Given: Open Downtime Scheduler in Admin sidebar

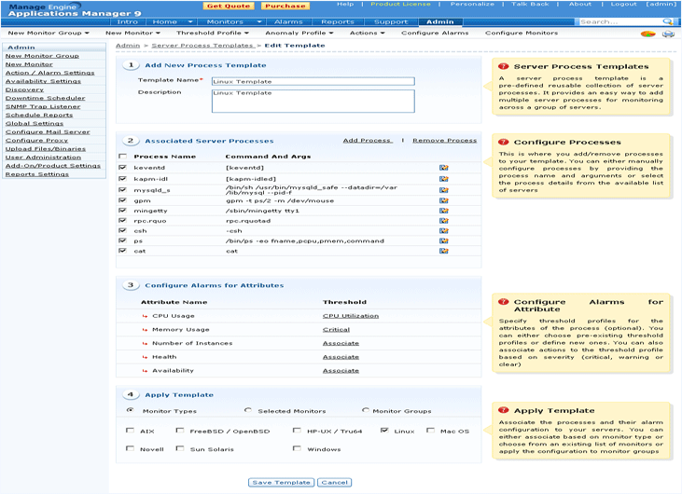Looking at the screenshot, I should pyautogui.click(x=45, y=98).
